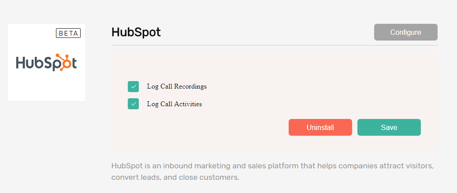457x193 pixels.
Task: Click the dark "Hub" lettering in the logo
Action: point(29,63)
